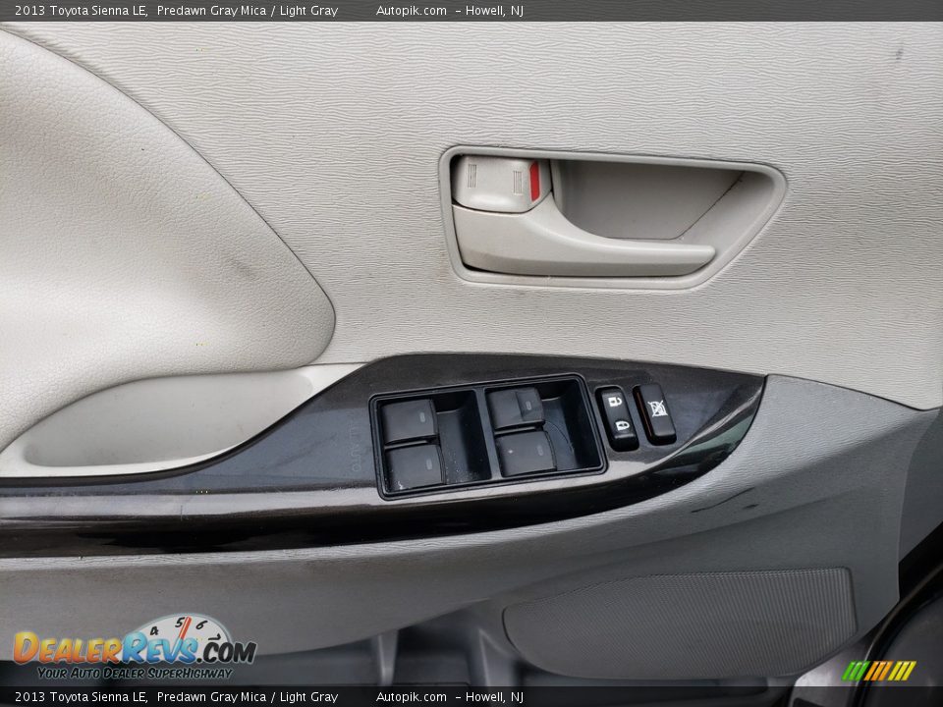Click the striped logo in bottom-right corner
The width and height of the screenshot is (943, 707).
click(x=878, y=671)
